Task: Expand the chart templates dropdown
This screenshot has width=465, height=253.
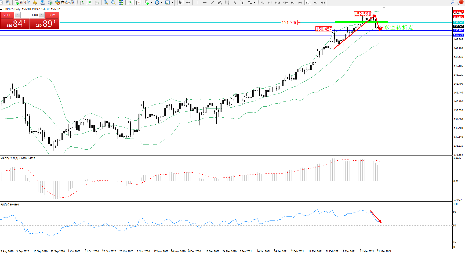Action: [x=172, y=2]
